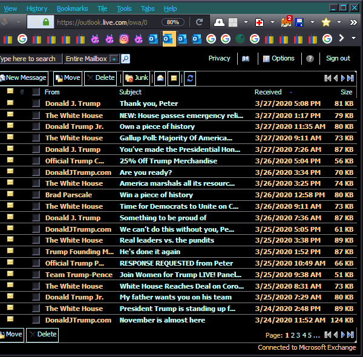Viewport: 363px width, 357px height.
Task: Mark as read using open envelope icon
Action: [x=160, y=78]
